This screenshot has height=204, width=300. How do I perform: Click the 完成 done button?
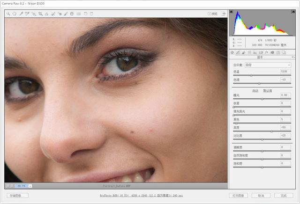(284, 196)
